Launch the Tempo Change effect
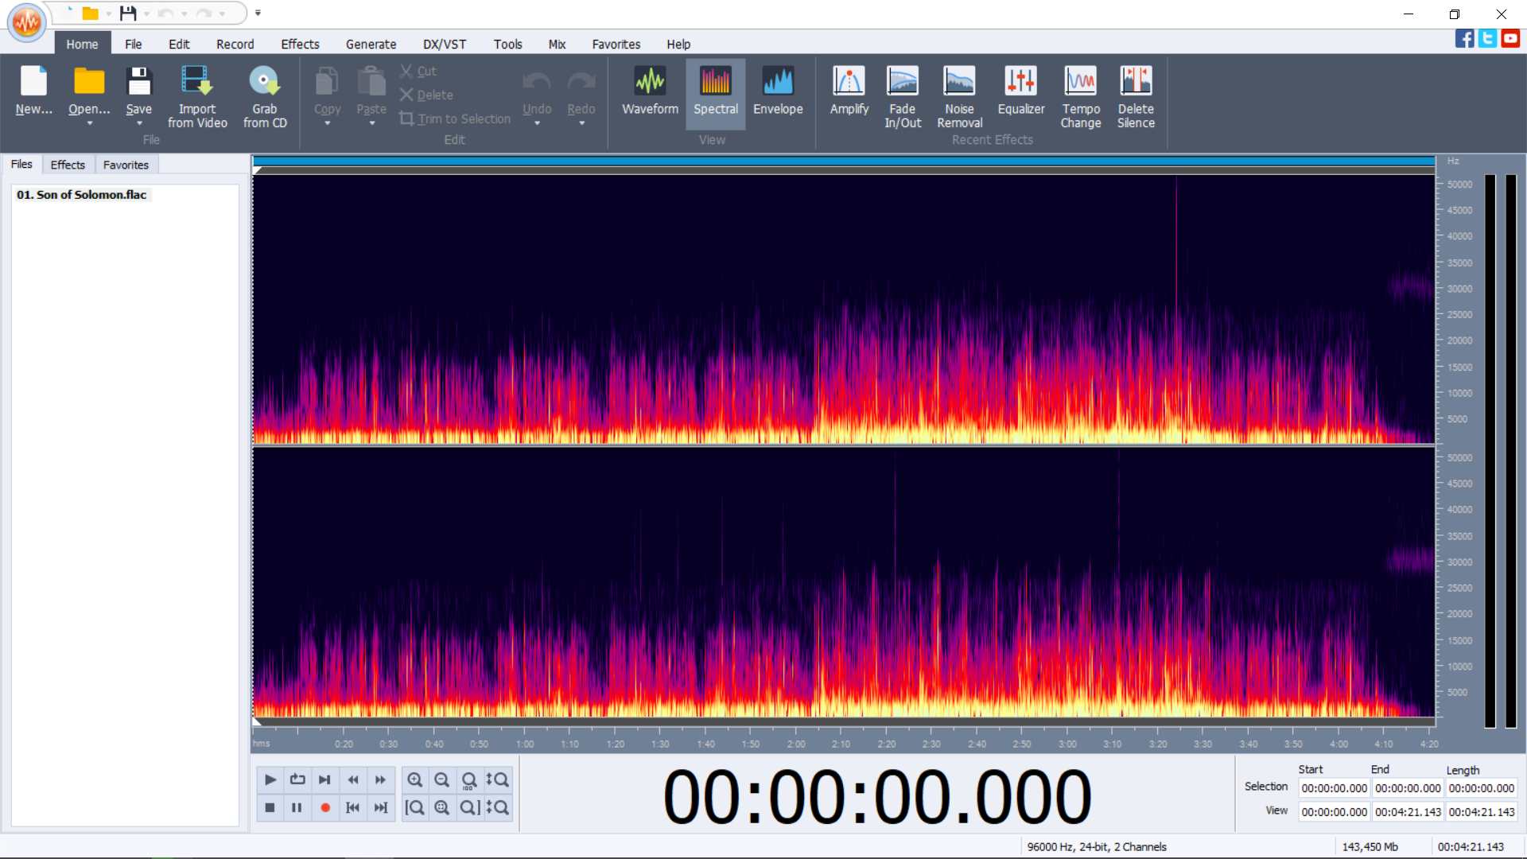Screen dimensions: 1527x859 [1080, 97]
